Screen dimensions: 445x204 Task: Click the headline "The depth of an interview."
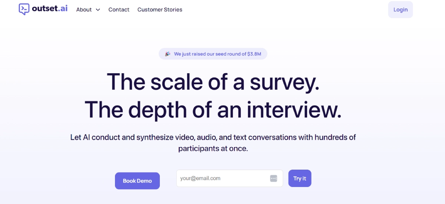coord(213,109)
